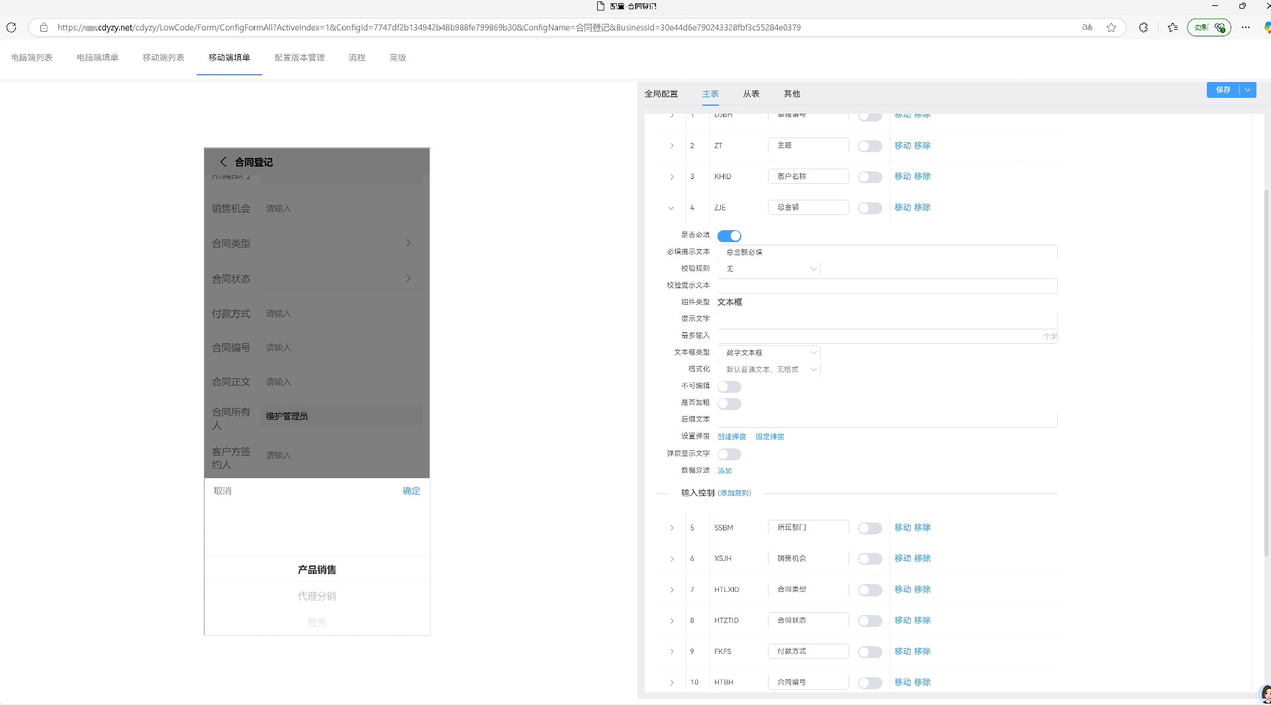Add page to favorites with star icon
This screenshot has height=705, width=1271.
(1111, 28)
